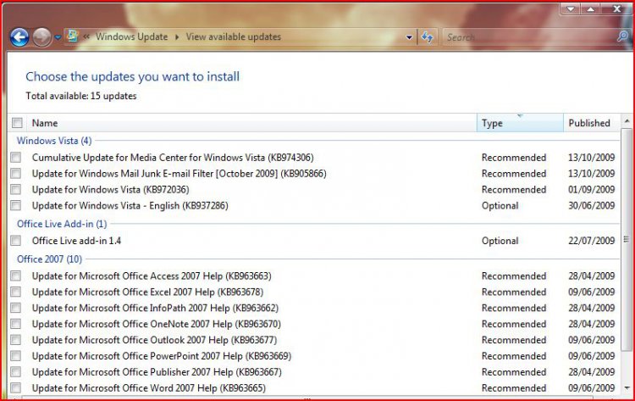Click the 30/06/2009 published date
The height and width of the screenshot is (401, 635).
point(591,205)
